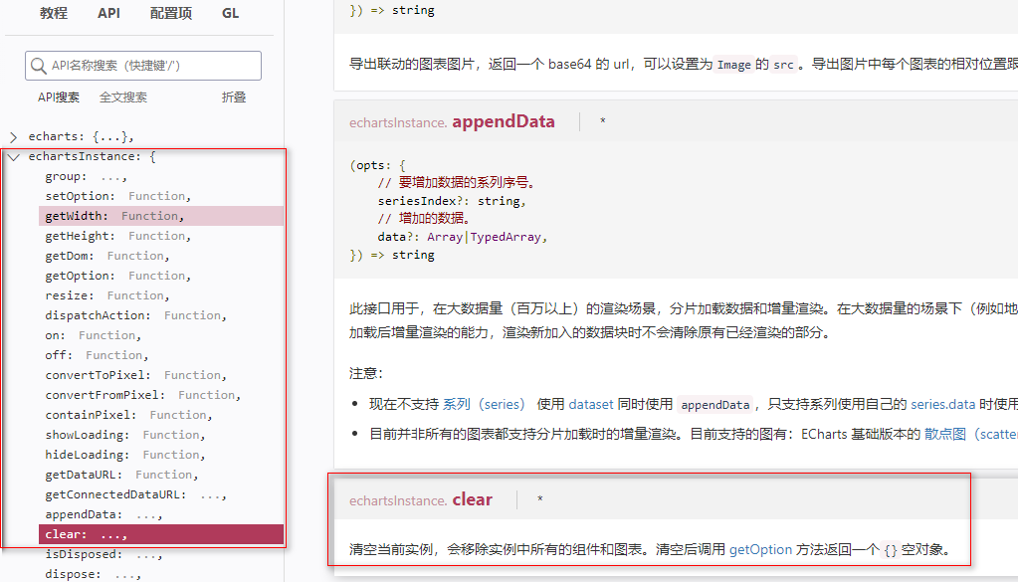The height and width of the screenshot is (582, 1018).
Task: Follow the 系列 (series) link
Action: pyautogui.click(x=484, y=404)
